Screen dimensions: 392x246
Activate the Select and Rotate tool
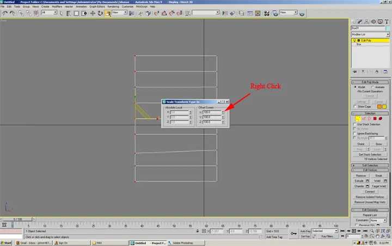coord(100,13)
